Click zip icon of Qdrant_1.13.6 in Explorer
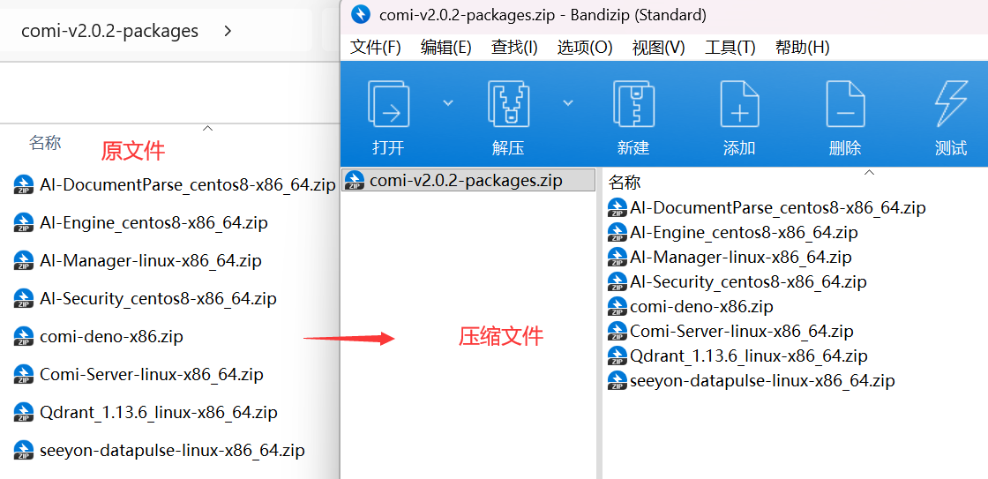Image resolution: width=988 pixels, height=479 pixels. [x=24, y=412]
